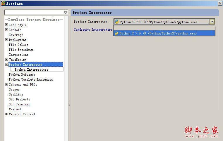Click inside the settings search box
This screenshot has width=223, height=141.
tap(34, 12)
